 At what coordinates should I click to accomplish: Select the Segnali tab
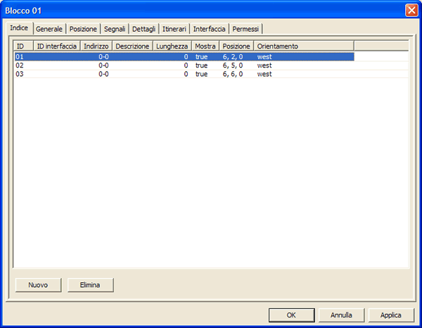coord(115,29)
